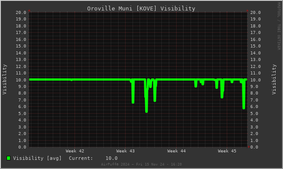283x169 pixels.
Task: Click the chart title Oroville Muni [KOVE] Visibility
Action: click(x=141, y=8)
